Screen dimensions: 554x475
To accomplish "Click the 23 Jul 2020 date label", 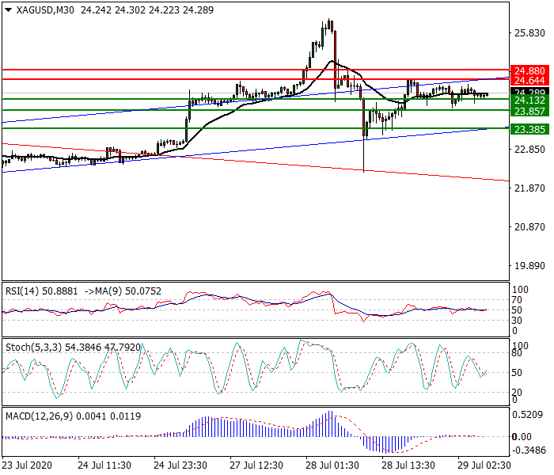I will pos(27,465).
